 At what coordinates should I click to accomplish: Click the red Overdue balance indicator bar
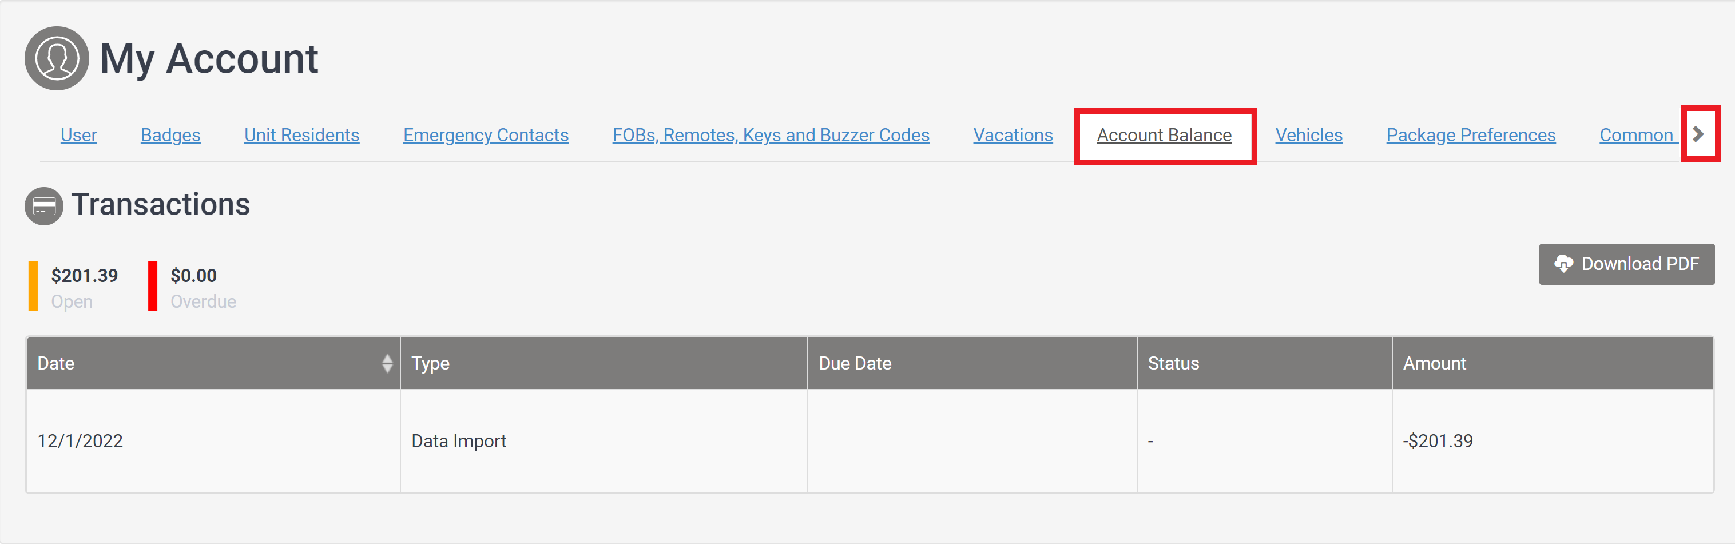point(153,286)
